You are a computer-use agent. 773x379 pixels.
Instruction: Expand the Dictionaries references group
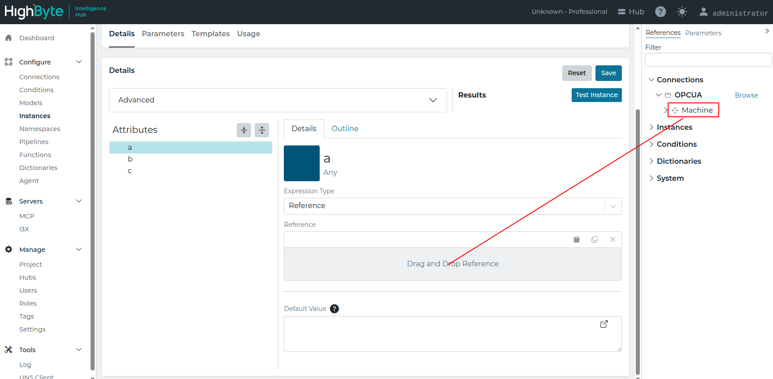point(651,161)
